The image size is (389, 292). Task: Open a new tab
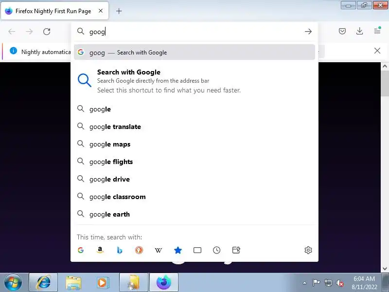[x=119, y=11]
